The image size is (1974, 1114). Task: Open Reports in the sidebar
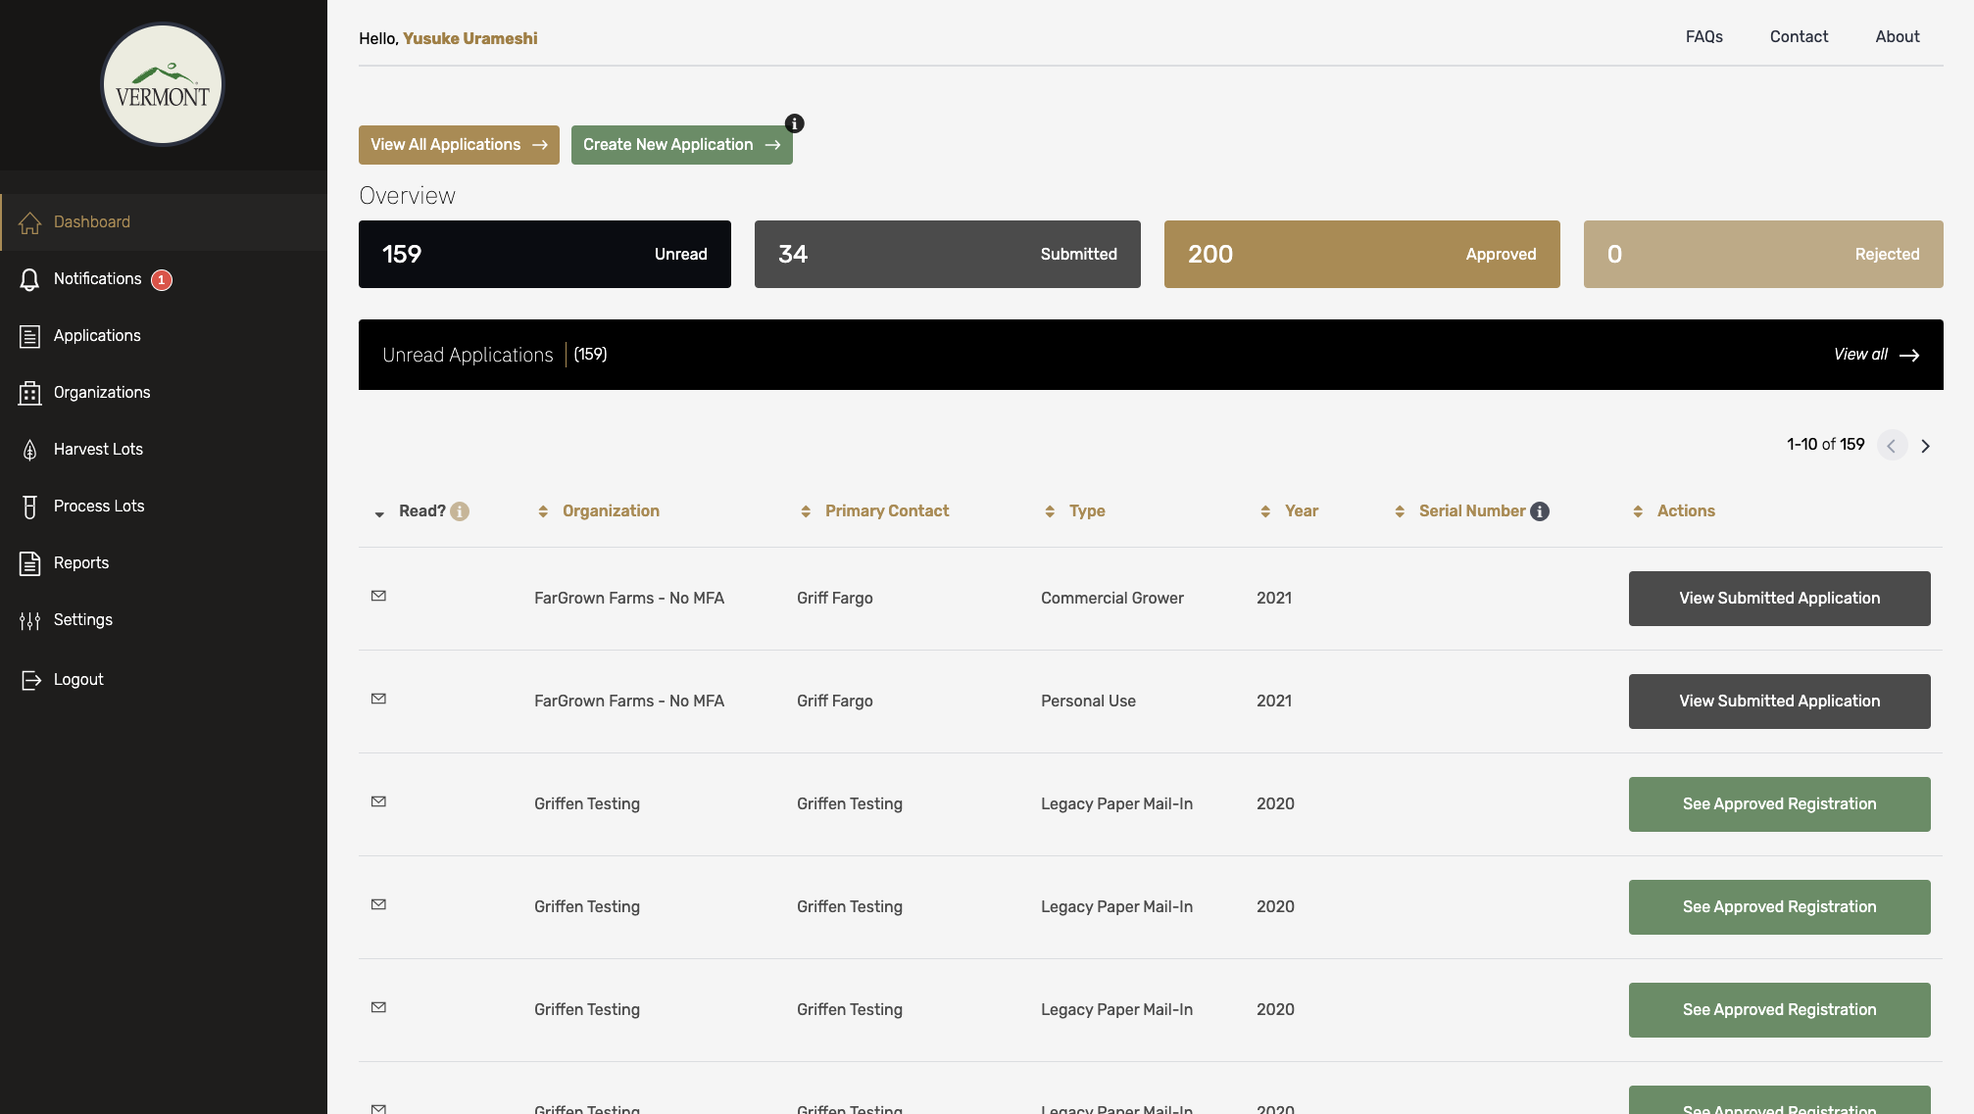pyautogui.click(x=164, y=563)
